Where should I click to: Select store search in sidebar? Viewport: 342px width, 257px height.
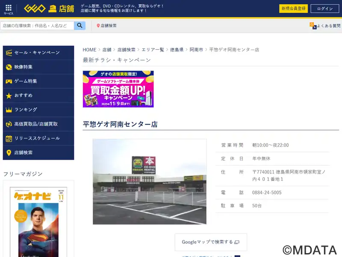(x=38, y=152)
